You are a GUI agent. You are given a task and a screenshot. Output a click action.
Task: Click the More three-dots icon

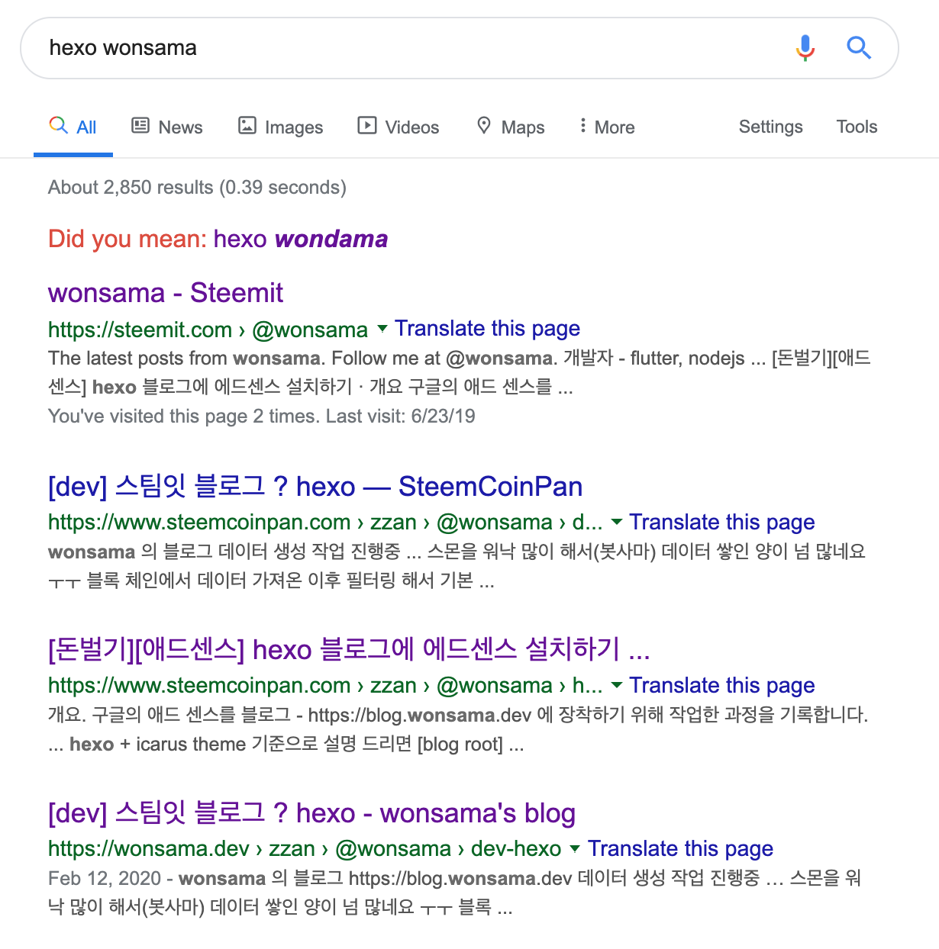(x=583, y=125)
